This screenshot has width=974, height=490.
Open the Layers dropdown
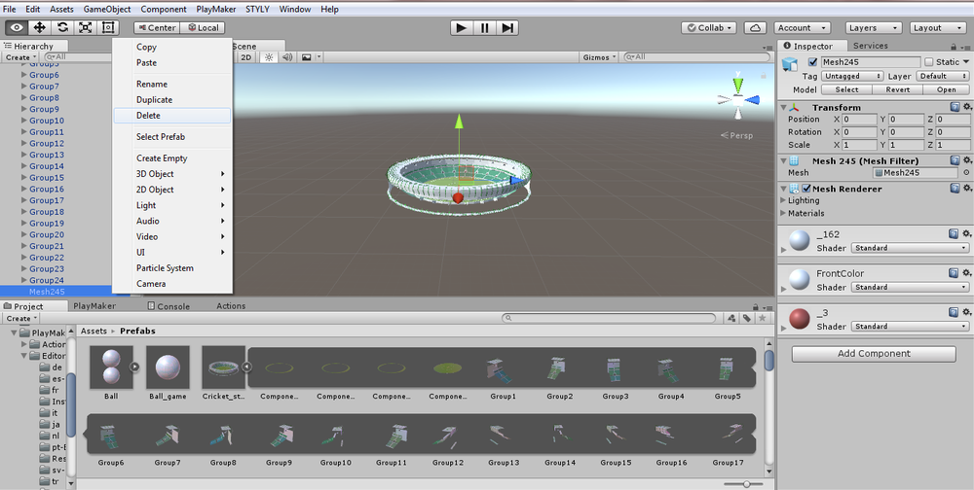point(874,28)
